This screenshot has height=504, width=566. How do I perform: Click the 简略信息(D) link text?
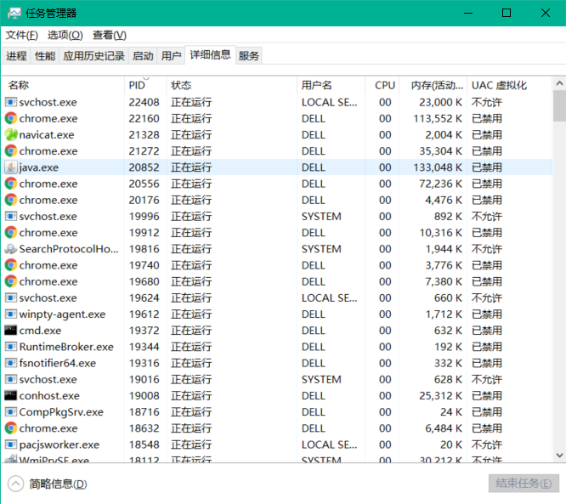(x=58, y=484)
